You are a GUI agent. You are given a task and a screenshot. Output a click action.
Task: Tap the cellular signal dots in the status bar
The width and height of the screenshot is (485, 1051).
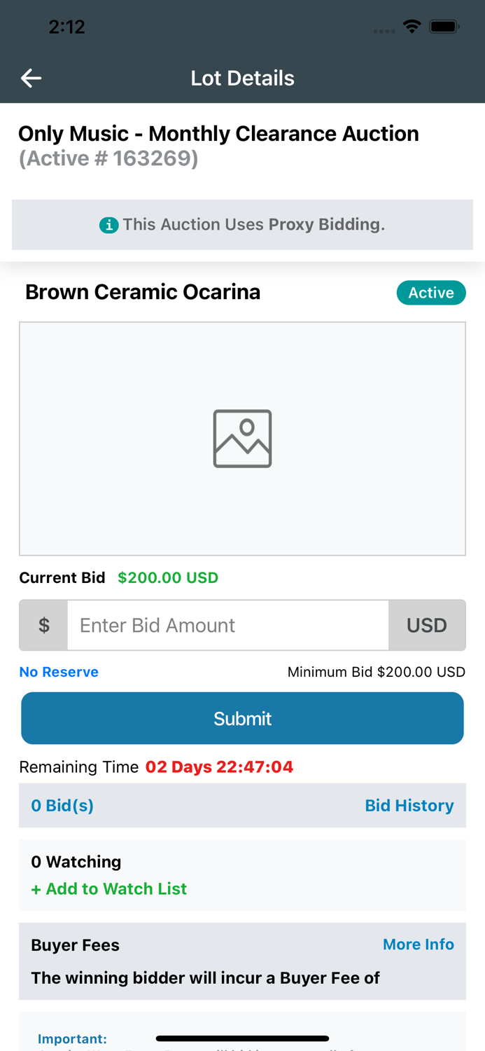click(x=384, y=29)
